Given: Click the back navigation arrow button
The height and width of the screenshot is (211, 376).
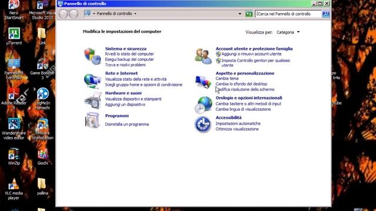Looking at the screenshot, I should click(x=63, y=14).
